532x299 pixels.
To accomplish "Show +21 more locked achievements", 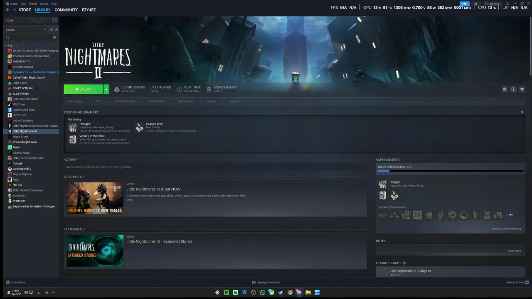I will (x=510, y=215).
